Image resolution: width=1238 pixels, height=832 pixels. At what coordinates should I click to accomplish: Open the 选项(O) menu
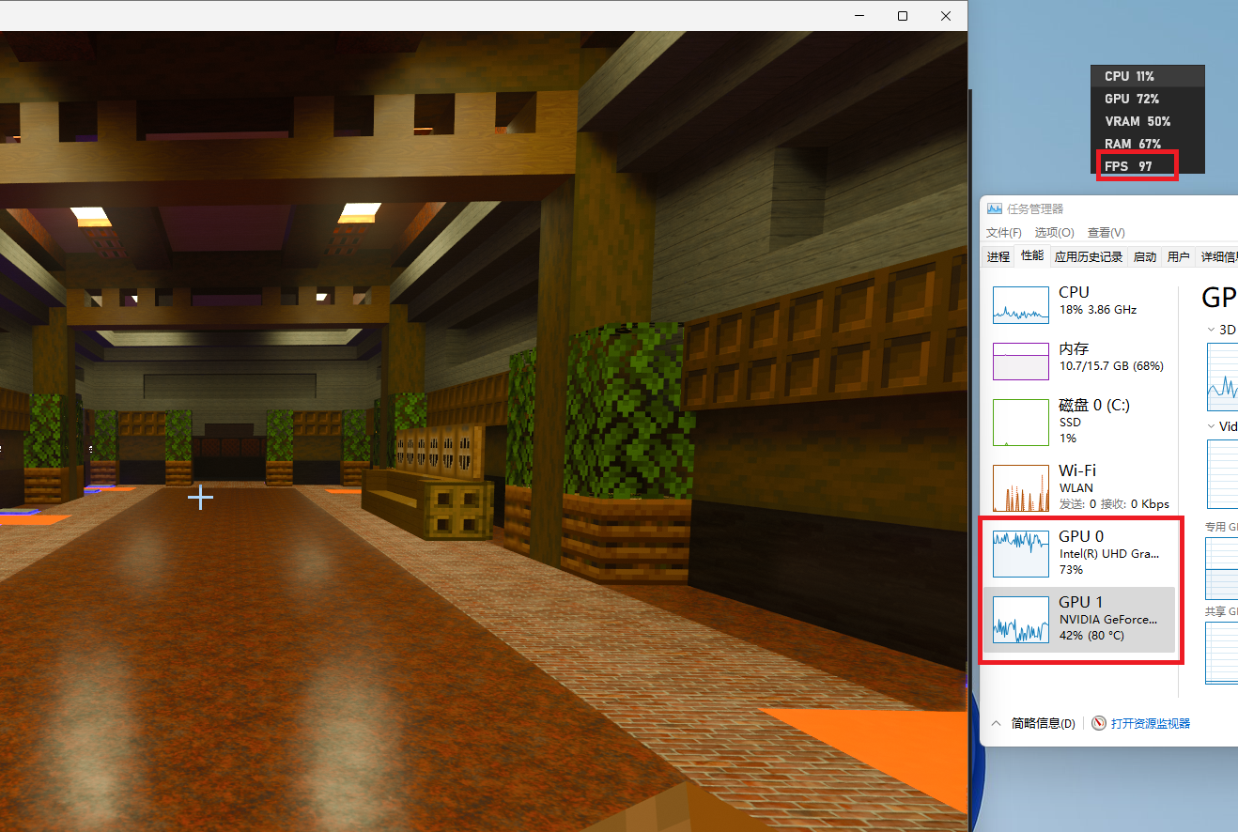(x=1054, y=233)
